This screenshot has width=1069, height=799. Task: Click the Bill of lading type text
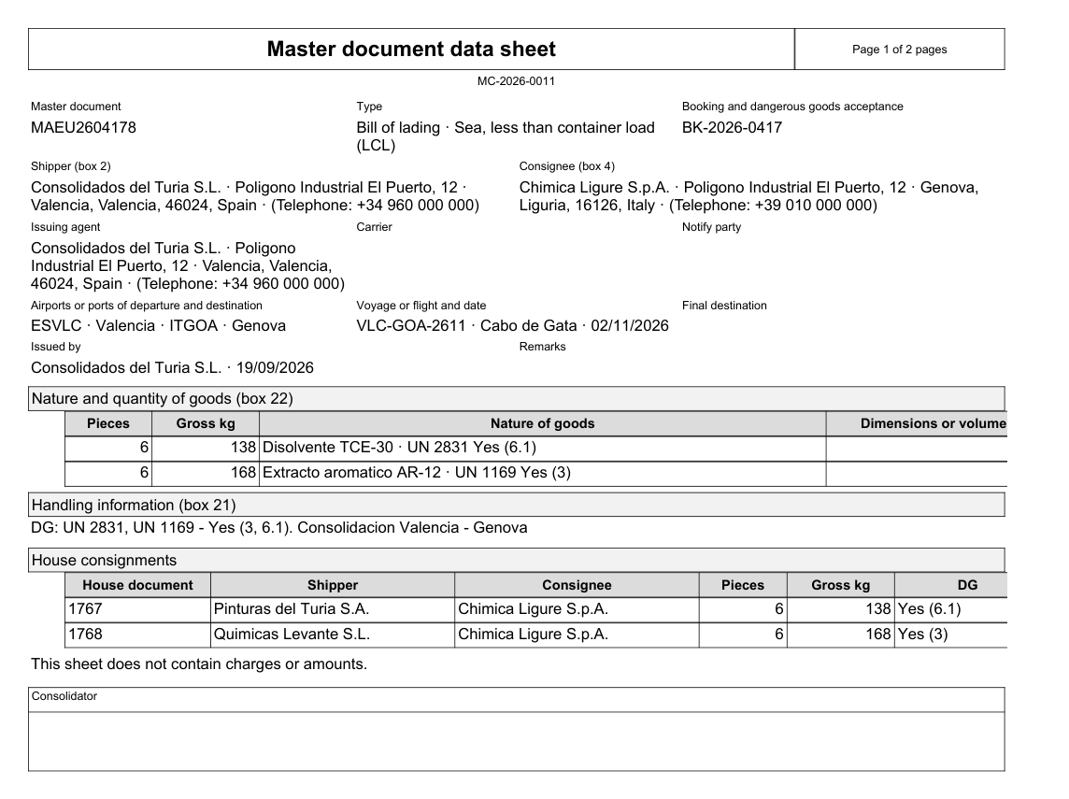click(x=506, y=136)
